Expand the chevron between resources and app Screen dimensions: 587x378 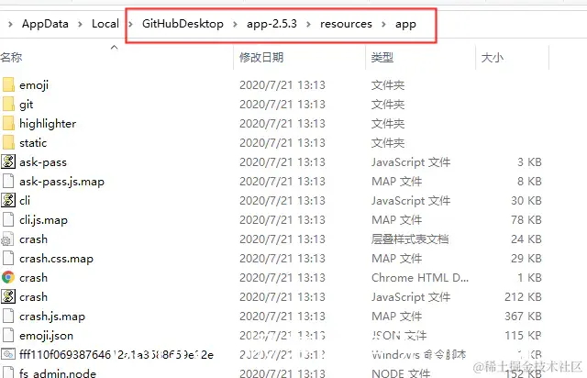tap(383, 24)
